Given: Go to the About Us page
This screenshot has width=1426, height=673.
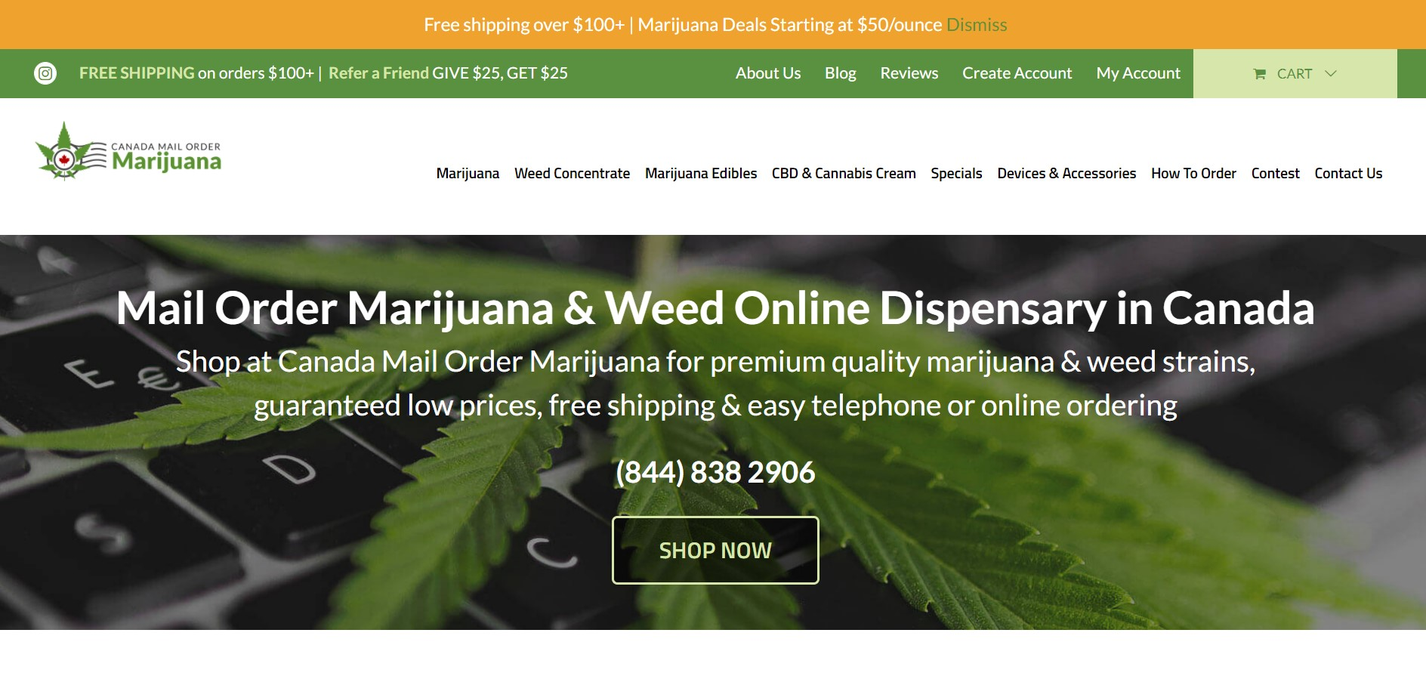Looking at the screenshot, I should pyautogui.click(x=768, y=73).
